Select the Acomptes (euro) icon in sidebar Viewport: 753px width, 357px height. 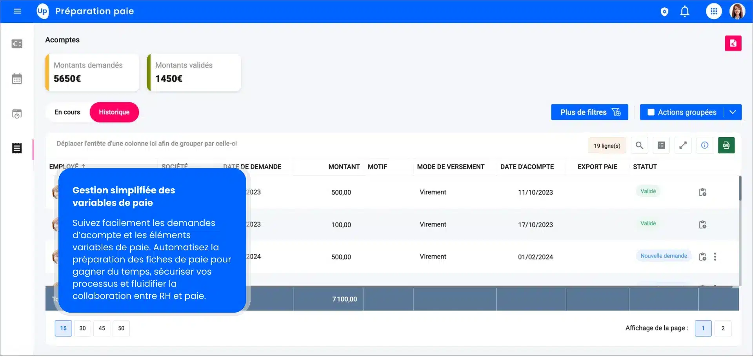[16, 43]
